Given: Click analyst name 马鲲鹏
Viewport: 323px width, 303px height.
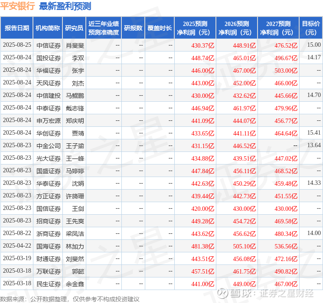Looking at the screenshot, I should (75, 96).
